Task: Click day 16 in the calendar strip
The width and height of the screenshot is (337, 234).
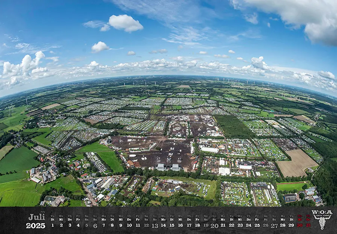Action: 180,225
